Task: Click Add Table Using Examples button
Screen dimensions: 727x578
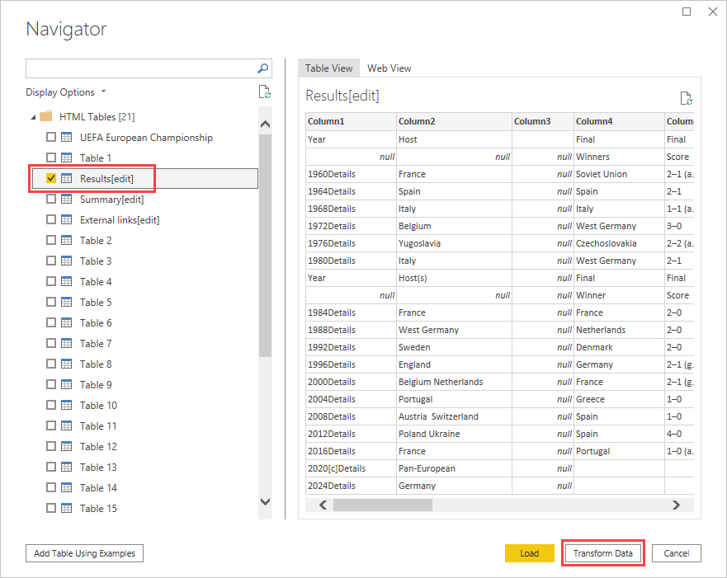Action: click(x=84, y=553)
